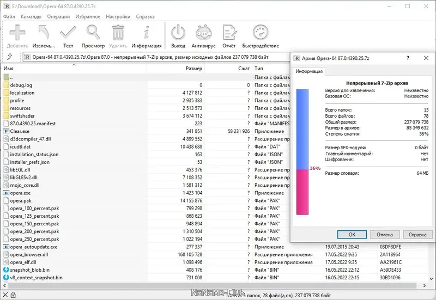Select opera_200_percent.pak file

click(x=34, y=231)
